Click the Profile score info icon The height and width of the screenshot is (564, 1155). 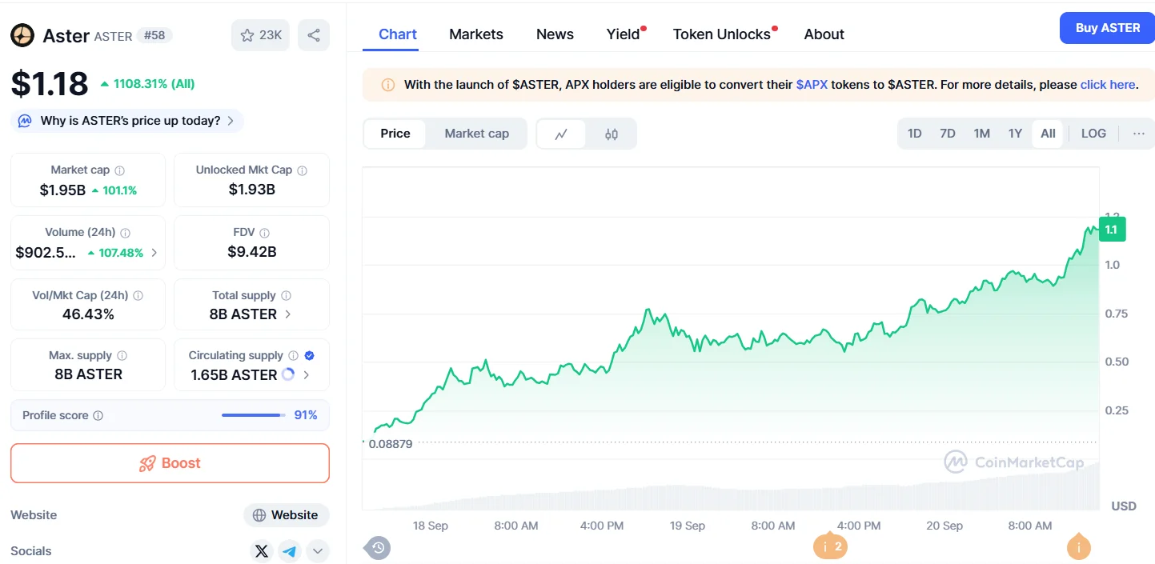pos(98,416)
